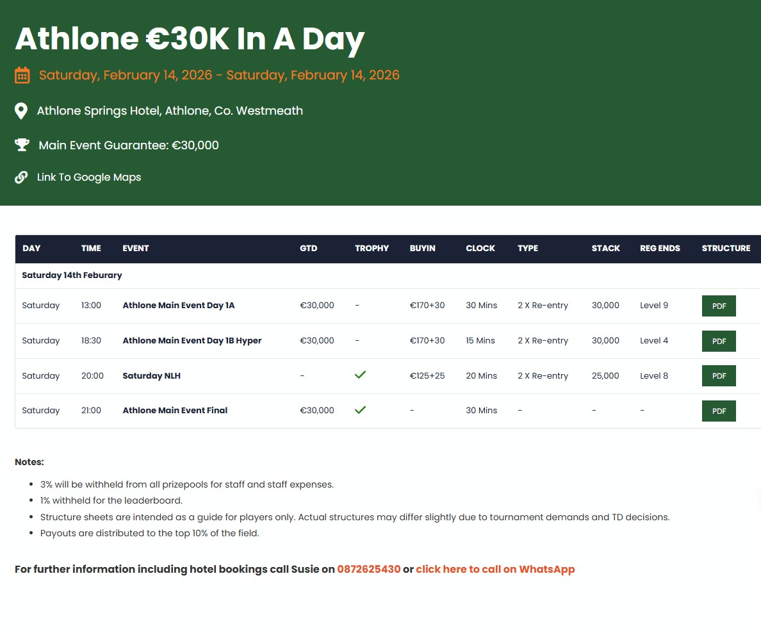This screenshot has height=633, width=761.
Task: Call the phone number 0872625430
Action: 368,569
